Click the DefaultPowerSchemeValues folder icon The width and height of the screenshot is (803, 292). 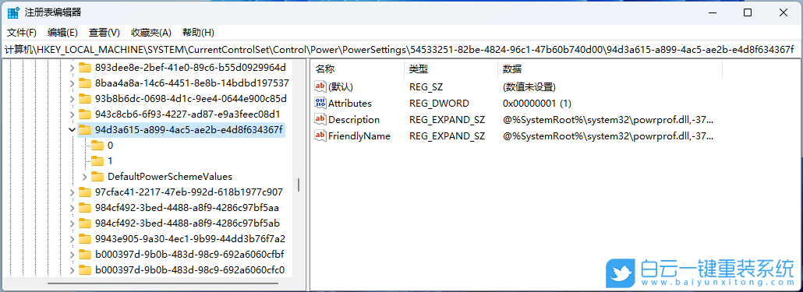pyautogui.click(x=97, y=177)
